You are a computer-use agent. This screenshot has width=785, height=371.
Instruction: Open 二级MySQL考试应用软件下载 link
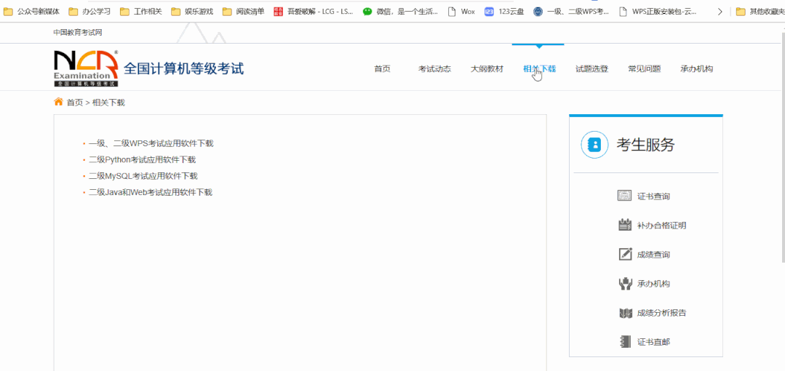click(143, 176)
